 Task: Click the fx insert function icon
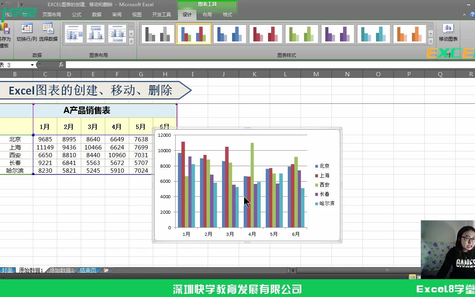[62, 65]
